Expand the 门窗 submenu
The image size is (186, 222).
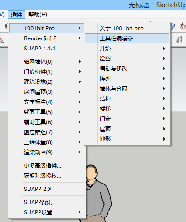(x=127, y=119)
